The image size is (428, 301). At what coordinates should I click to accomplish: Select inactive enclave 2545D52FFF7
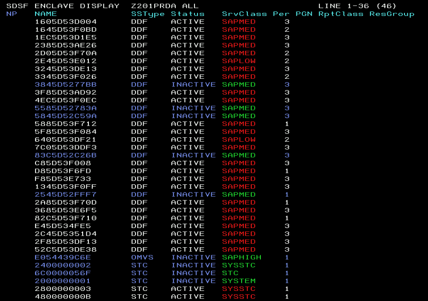pyautogui.click(x=66, y=194)
